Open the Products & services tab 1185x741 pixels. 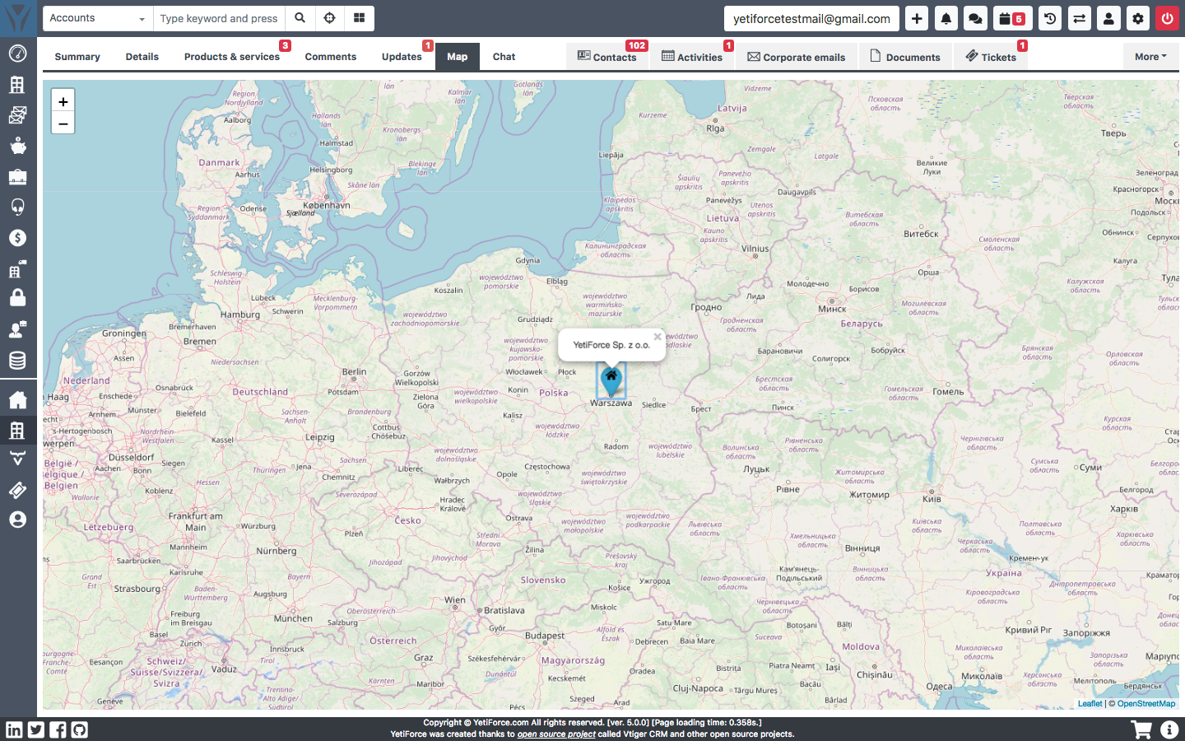coord(232,57)
